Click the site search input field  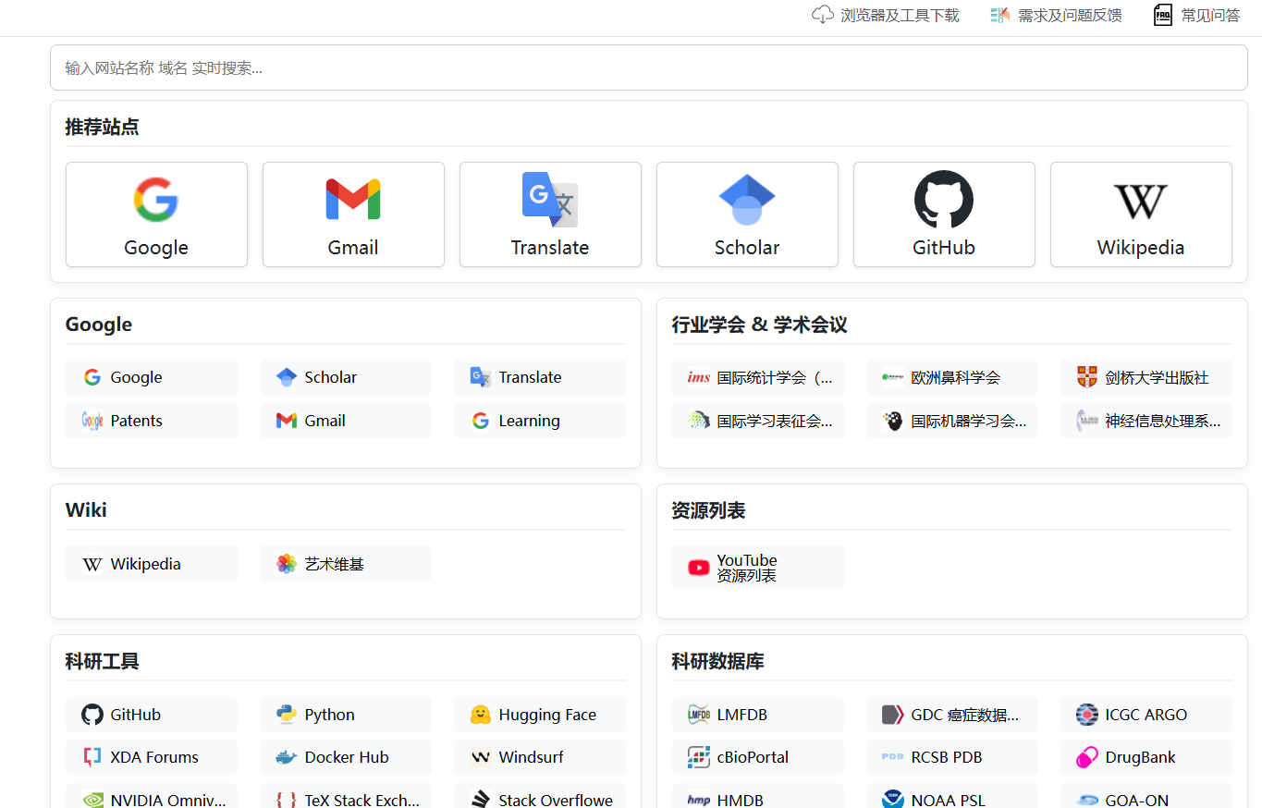[x=649, y=67]
